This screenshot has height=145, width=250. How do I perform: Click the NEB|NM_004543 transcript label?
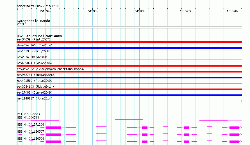point(28,117)
